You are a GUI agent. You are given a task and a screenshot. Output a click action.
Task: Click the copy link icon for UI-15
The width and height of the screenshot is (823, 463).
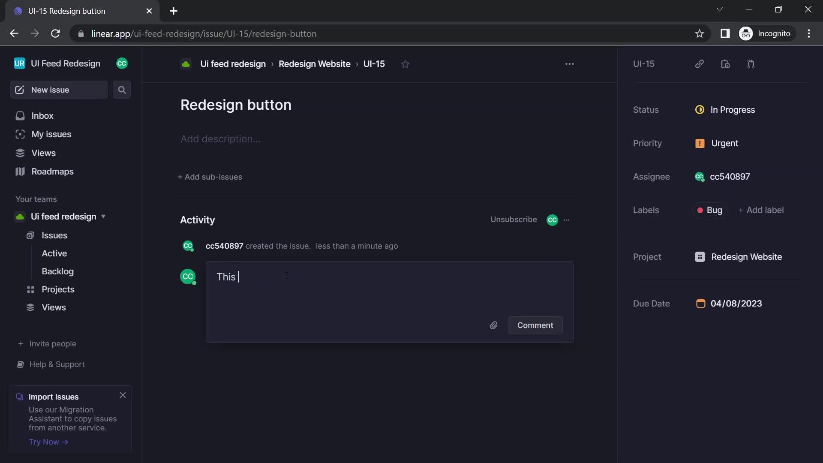(699, 63)
